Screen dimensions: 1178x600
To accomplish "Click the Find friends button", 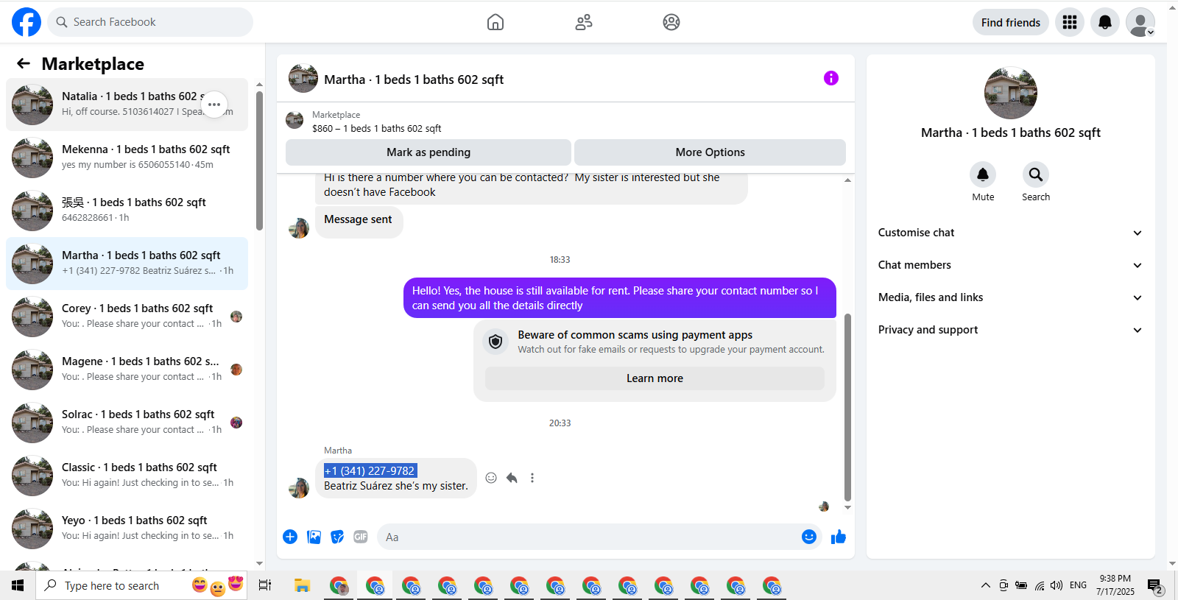I will pyautogui.click(x=1010, y=22).
